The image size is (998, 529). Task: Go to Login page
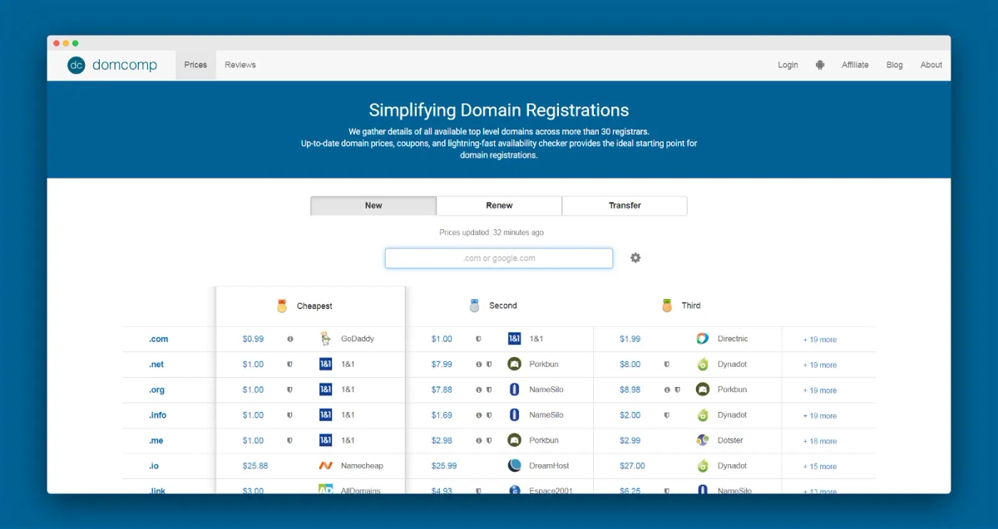(x=788, y=65)
